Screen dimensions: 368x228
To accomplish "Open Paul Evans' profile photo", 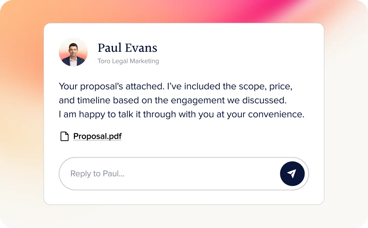I will pos(73,52).
